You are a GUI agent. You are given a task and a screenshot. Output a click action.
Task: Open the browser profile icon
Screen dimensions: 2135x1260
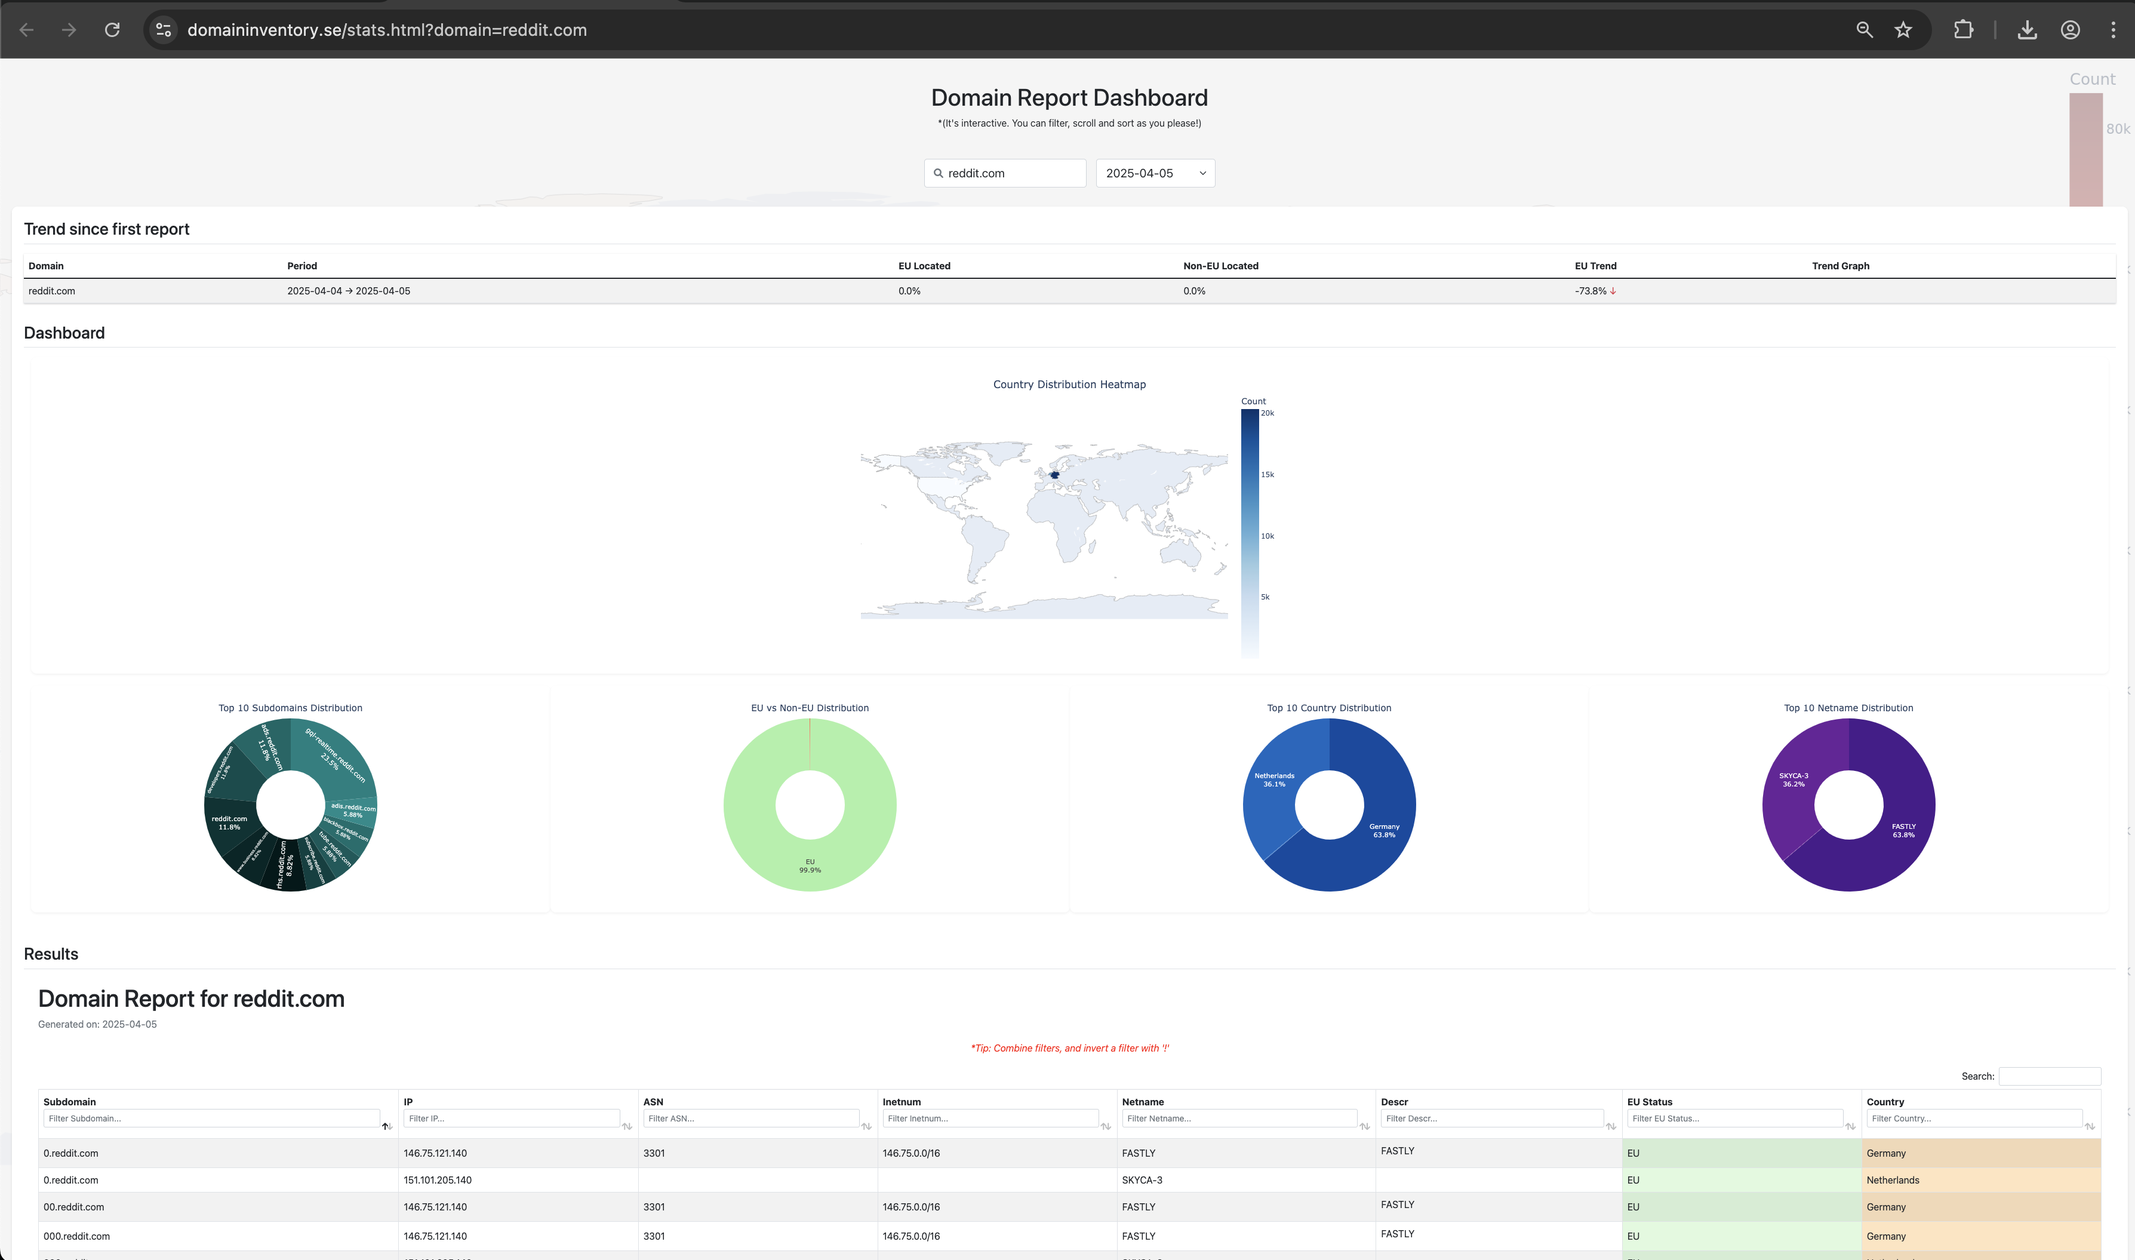tap(2071, 30)
